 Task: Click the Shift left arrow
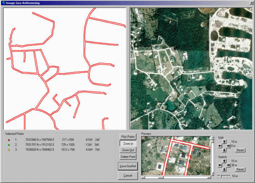[220, 146]
